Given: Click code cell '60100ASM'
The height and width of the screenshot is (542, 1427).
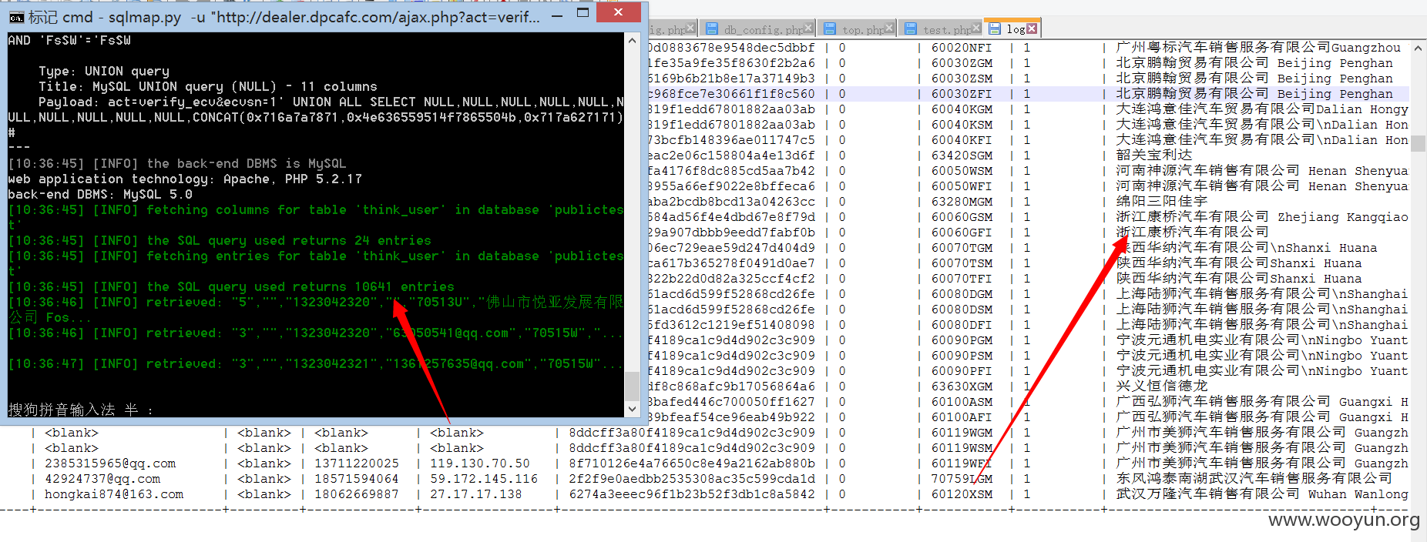Looking at the screenshot, I should (962, 402).
